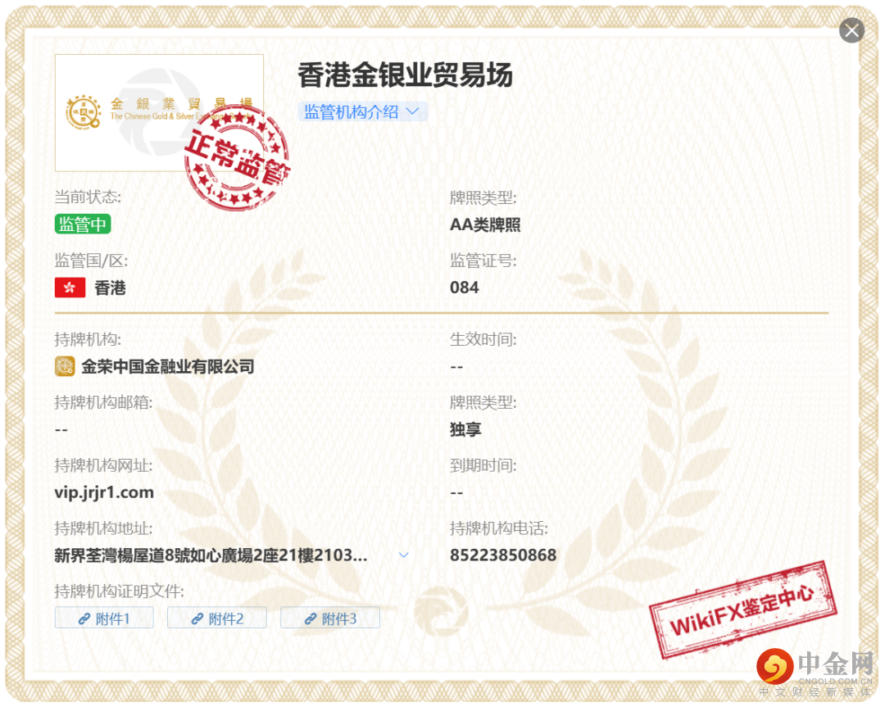Select the 香港金银业贸易场 title
The image size is (885, 707).
[x=405, y=75]
